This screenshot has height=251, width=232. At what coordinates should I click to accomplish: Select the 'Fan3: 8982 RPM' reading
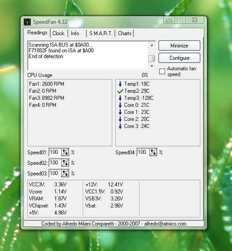point(47,98)
